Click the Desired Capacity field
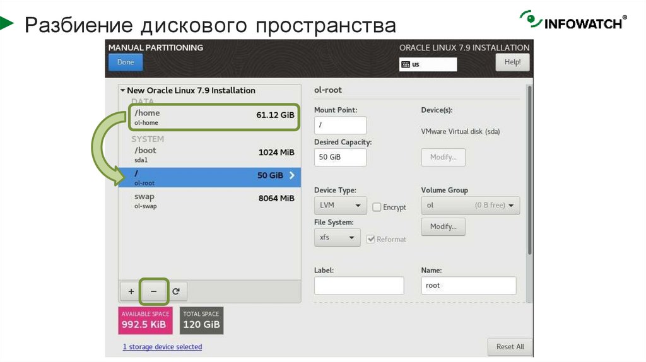 (340, 157)
